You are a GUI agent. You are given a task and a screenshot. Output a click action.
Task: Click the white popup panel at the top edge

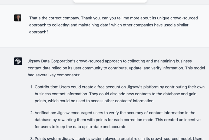click(x=110, y=1)
